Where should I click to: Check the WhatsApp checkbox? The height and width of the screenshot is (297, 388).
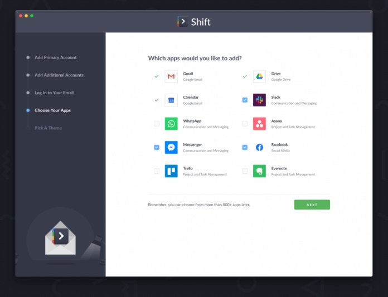[157, 123]
